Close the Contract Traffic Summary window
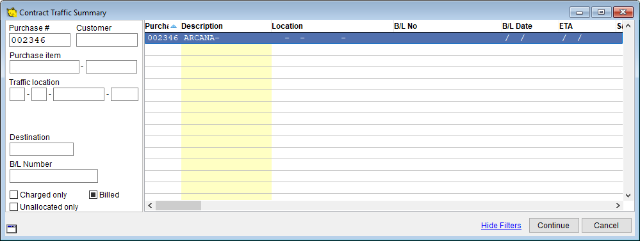640x241 pixels. click(623, 12)
